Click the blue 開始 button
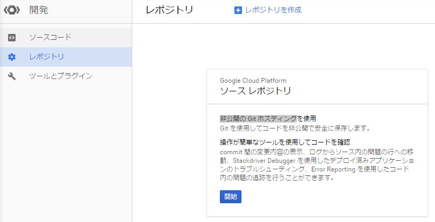This screenshot has height=222, width=435. pyautogui.click(x=231, y=197)
